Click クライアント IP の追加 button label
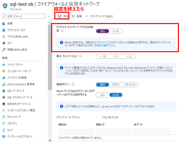Viewport: 183px width, 143px height. (101, 16)
